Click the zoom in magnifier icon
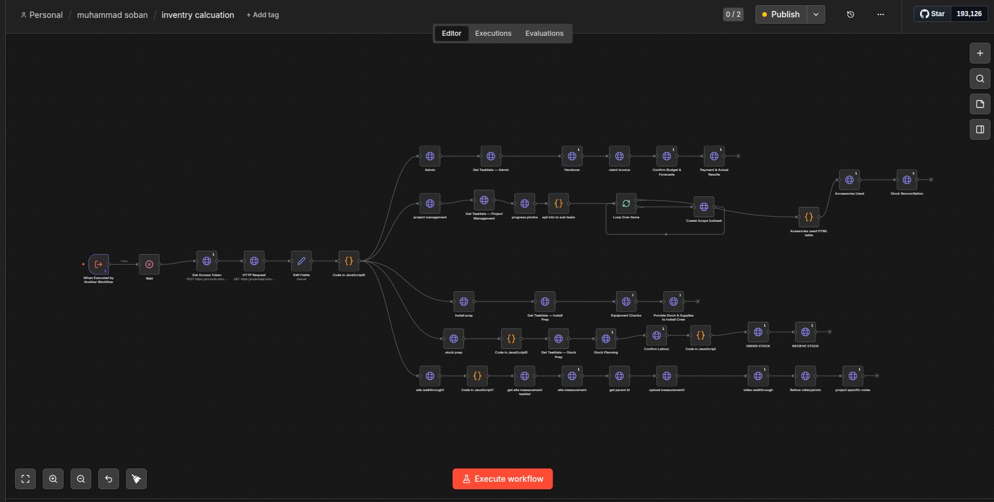994x502 pixels. 53,479
